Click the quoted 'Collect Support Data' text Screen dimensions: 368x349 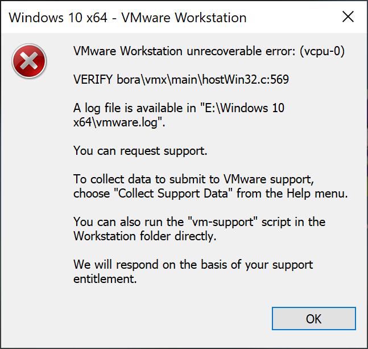pos(173,194)
